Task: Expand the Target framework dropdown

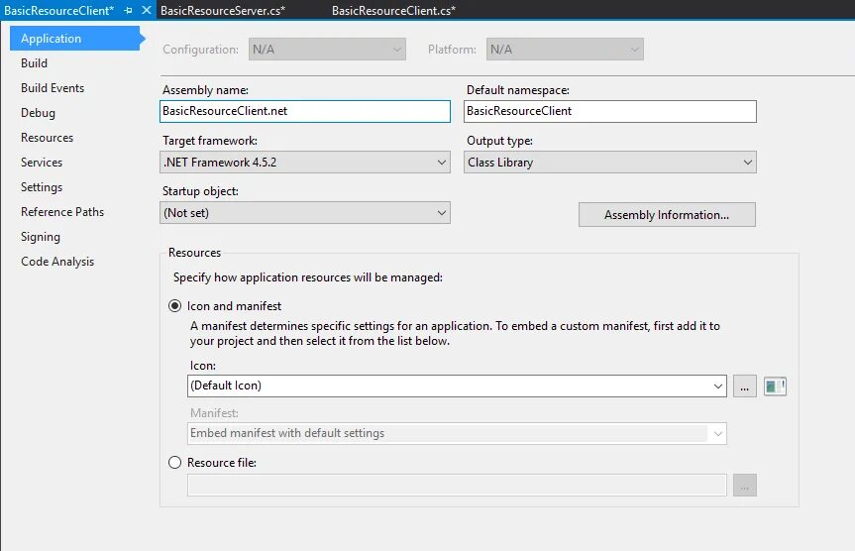Action: [305, 162]
